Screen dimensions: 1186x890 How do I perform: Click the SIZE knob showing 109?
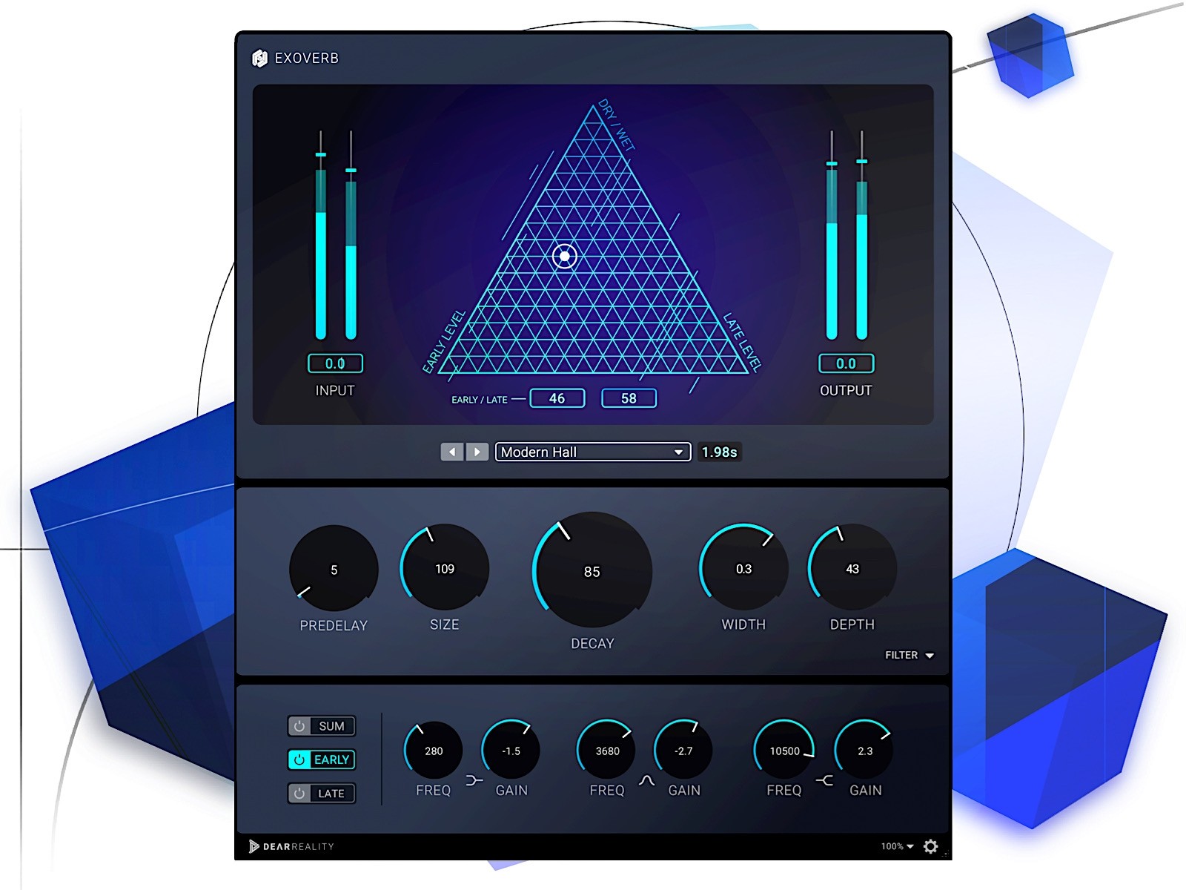click(445, 569)
